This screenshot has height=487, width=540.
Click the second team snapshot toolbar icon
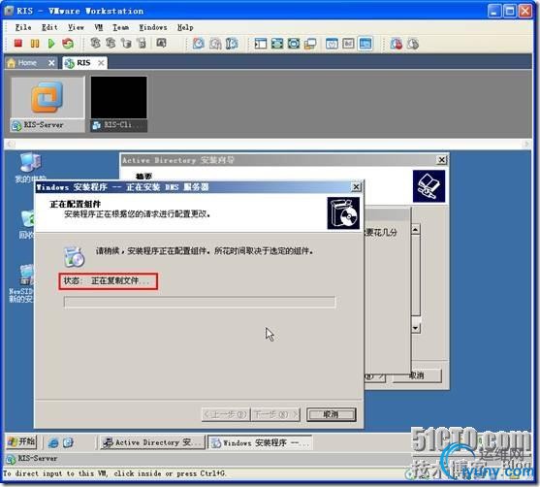111,43
